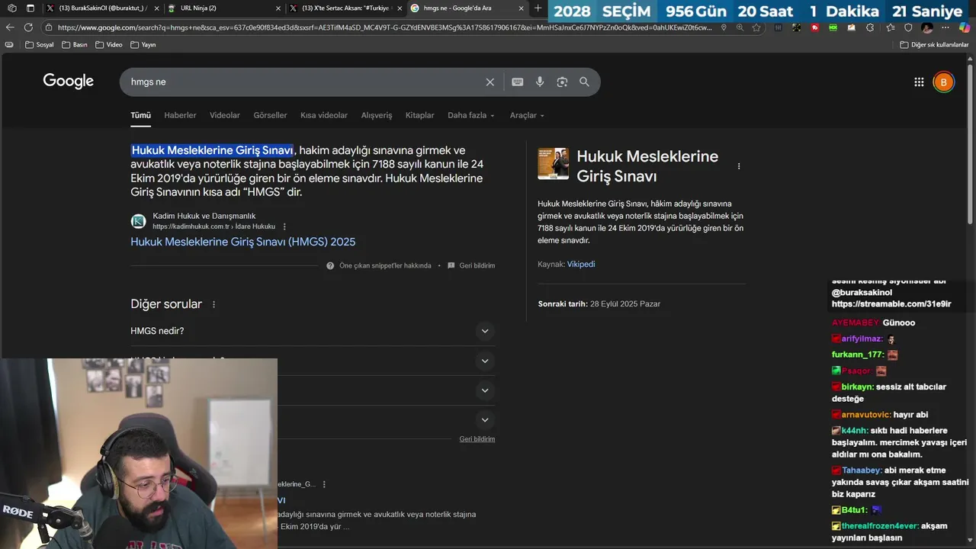The image size is (976, 549).
Task: Open 'Hukuk Mesleklerine Giriş Sınavı (HMGS) 2025' link
Action: 242,242
